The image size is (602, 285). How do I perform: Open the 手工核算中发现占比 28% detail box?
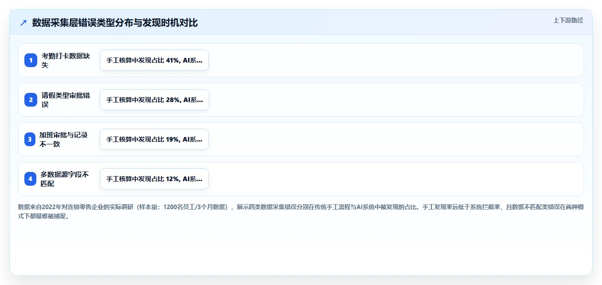coord(154,100)
